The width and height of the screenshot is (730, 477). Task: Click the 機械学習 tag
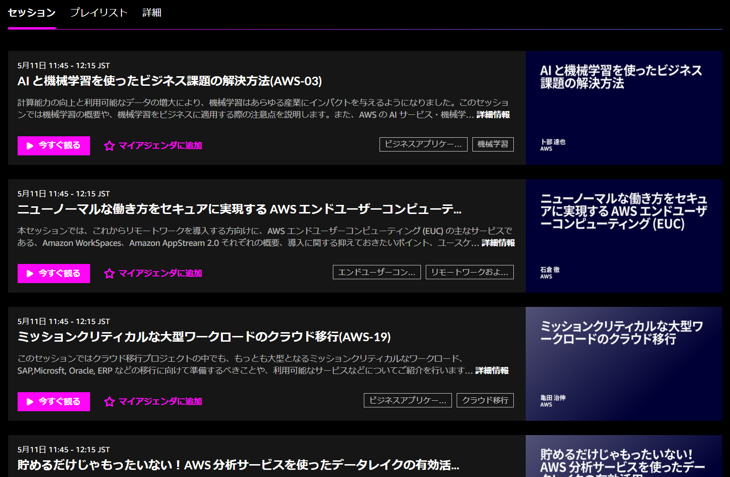[x=493, y=144]
